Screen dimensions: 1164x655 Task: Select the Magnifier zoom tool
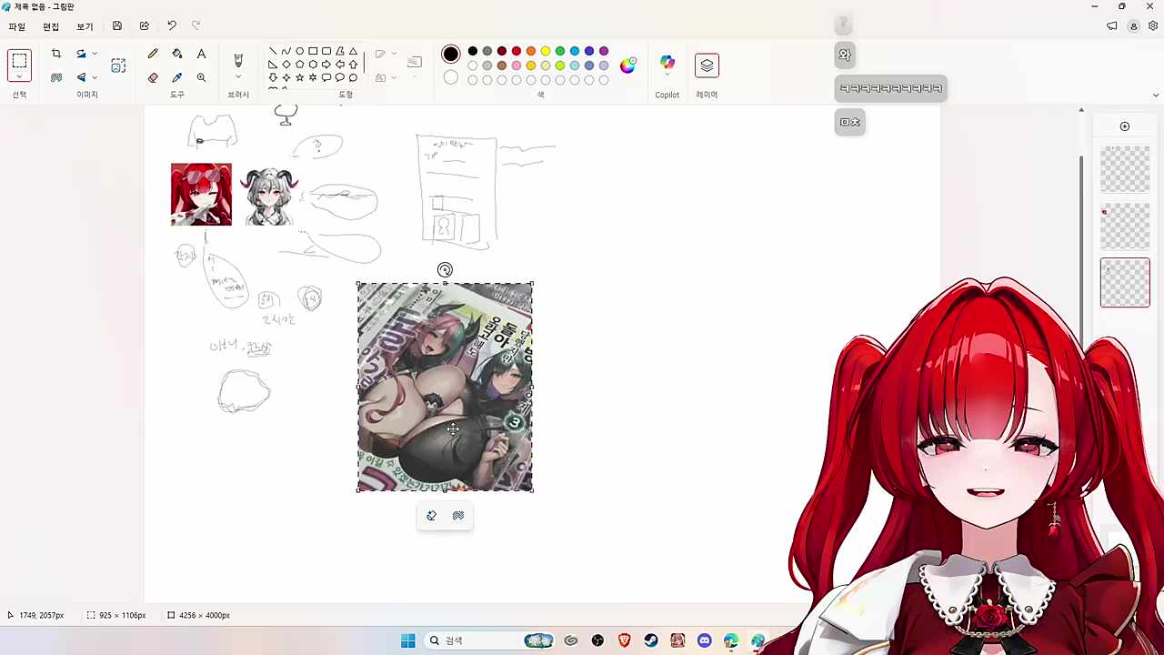pos(201,78)
